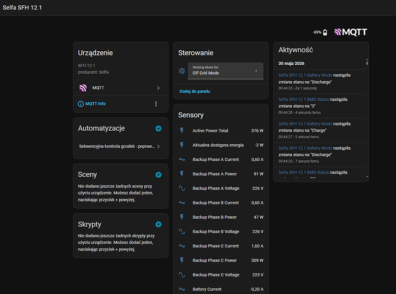The width and height of the screenshot is (396, 294).
Task: Open Aktualna dostępna energia sensor
Action: tap(221, 145)
